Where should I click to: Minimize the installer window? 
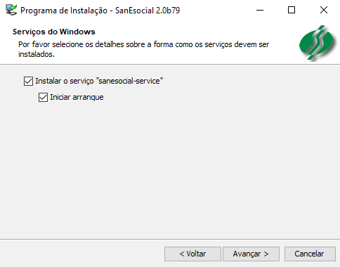pos(260,10)
